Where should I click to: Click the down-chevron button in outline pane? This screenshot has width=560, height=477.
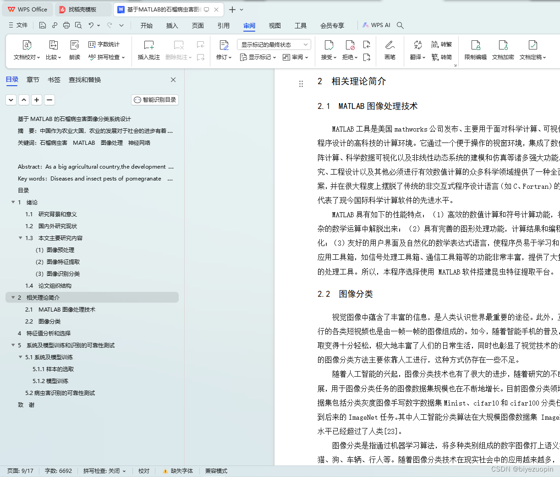pos(11,100)
